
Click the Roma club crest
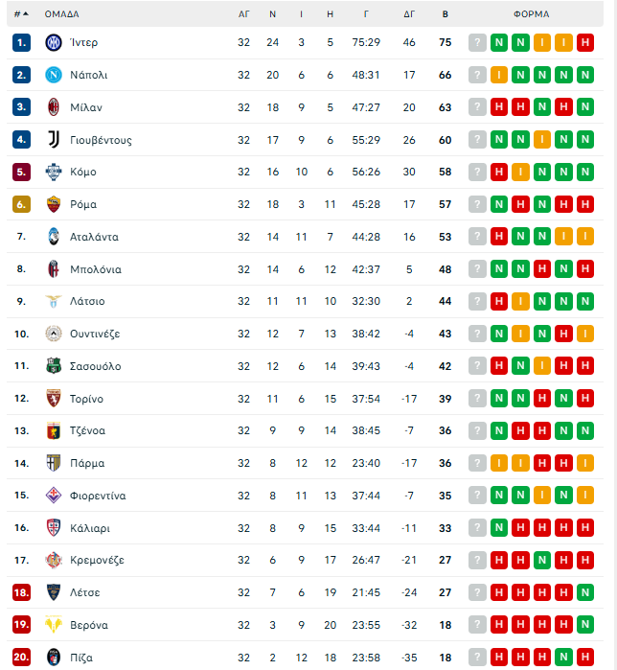[53, 204]
